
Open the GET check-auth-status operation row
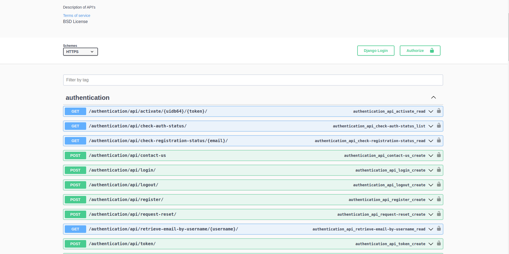click(x=253, y=126)
